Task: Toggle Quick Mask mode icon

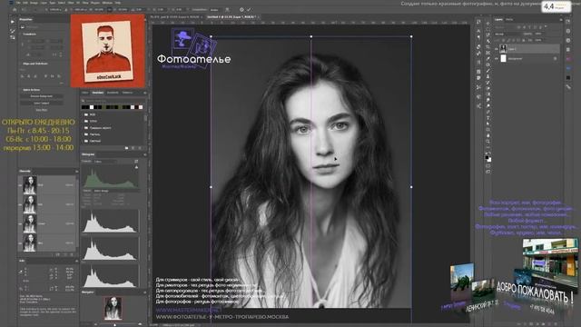Action: point(488,166)
